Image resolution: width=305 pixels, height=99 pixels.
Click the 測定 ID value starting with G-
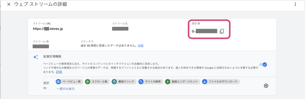205,31
